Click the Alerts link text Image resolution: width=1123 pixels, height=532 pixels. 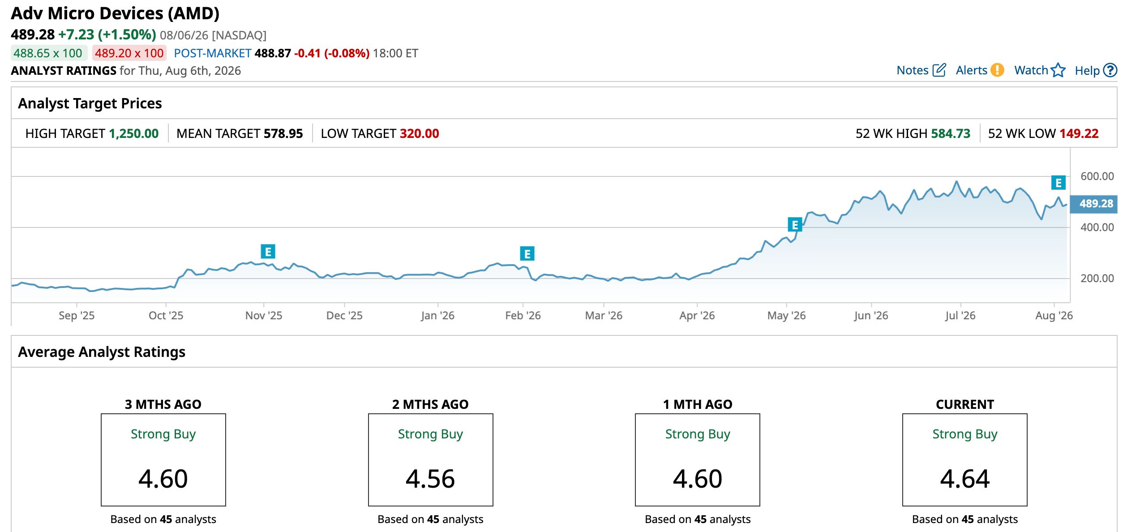click(971, 70)
